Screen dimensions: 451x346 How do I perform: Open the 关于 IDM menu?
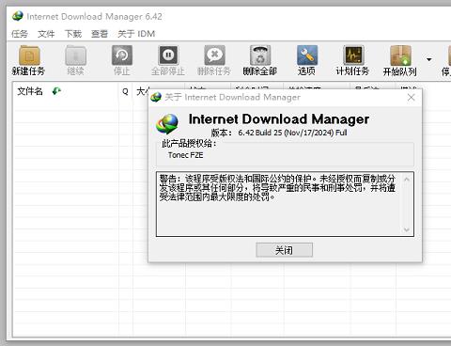click(x=136, y=34)
